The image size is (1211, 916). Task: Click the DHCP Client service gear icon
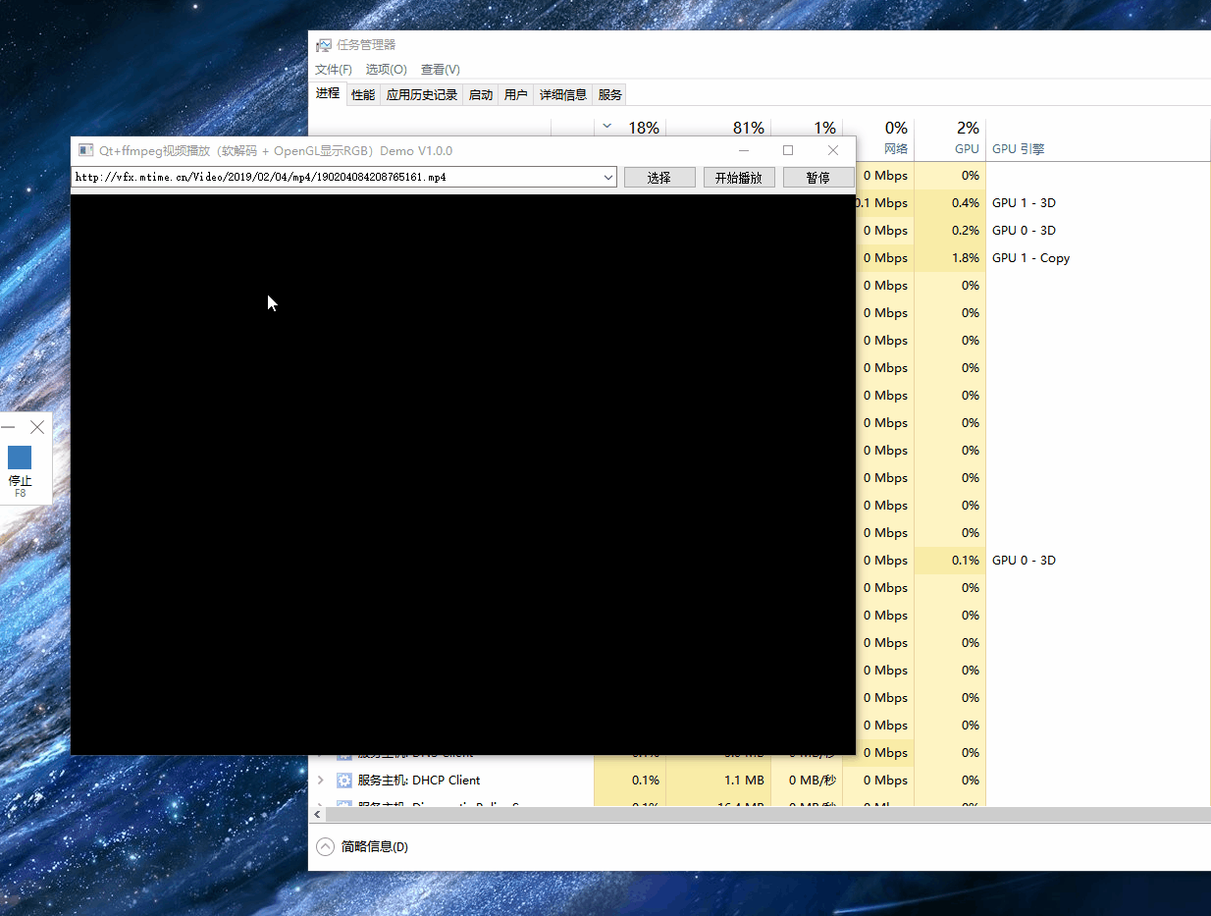[x=344, y=781]
